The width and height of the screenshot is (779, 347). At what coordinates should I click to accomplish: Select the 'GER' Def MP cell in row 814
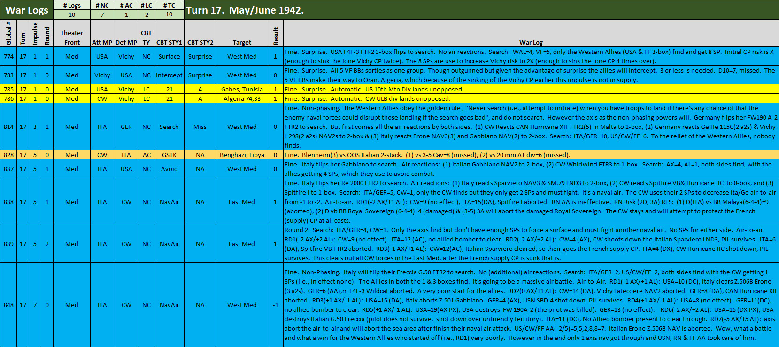click(x=126, y=127)
